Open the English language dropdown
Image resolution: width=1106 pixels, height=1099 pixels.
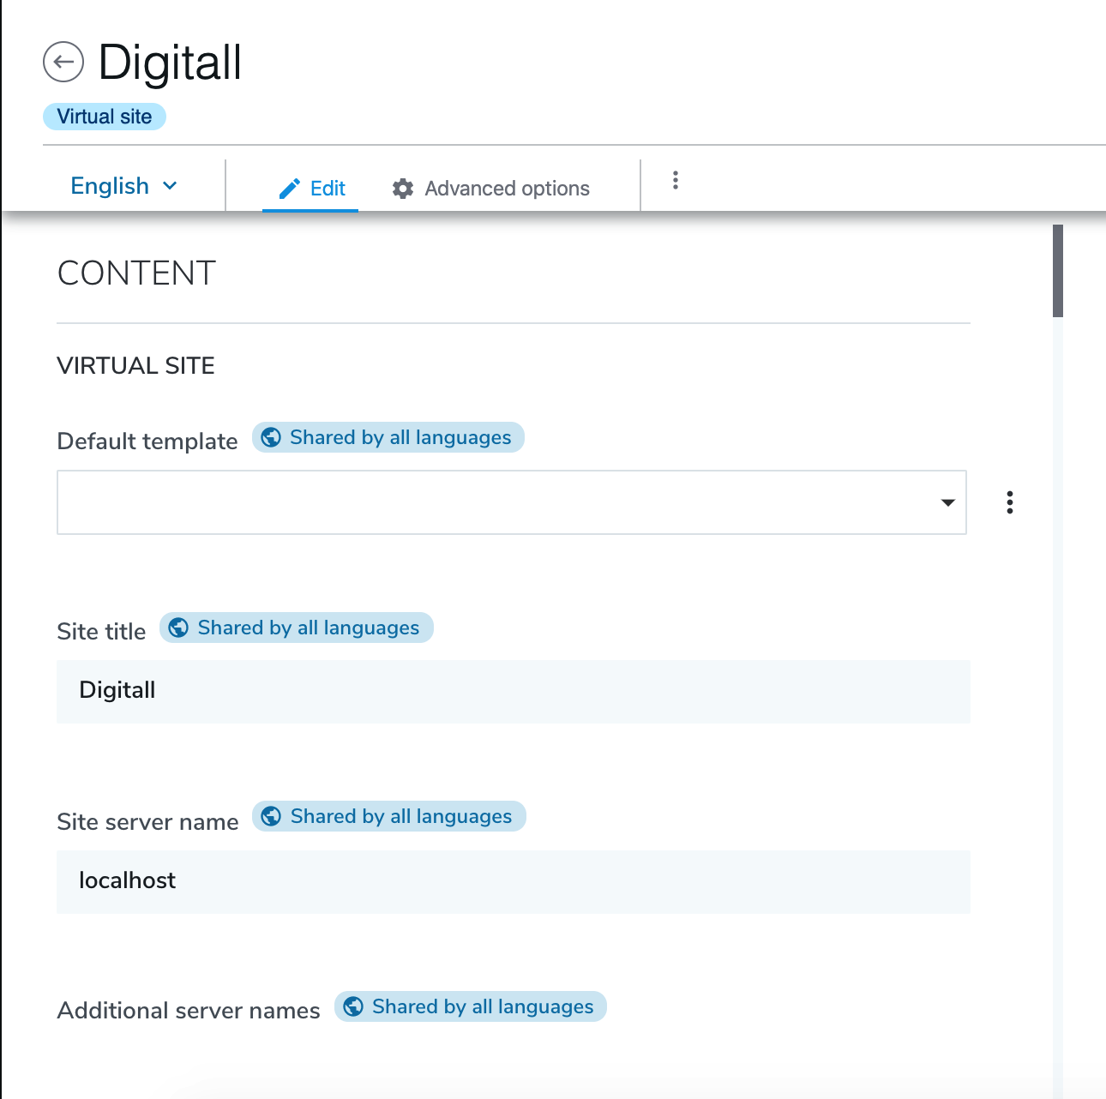click(x=124, y=186)
